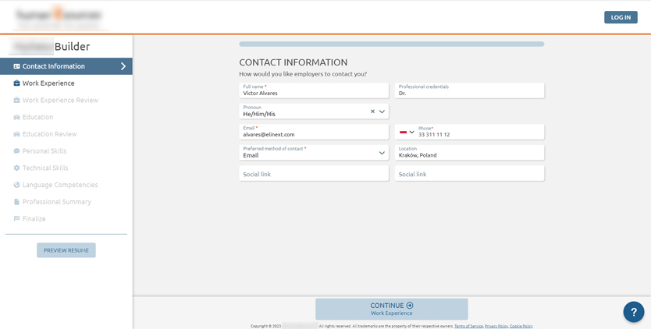
Task: Click the Preview Resume button
Action: (x=66, y=250)
